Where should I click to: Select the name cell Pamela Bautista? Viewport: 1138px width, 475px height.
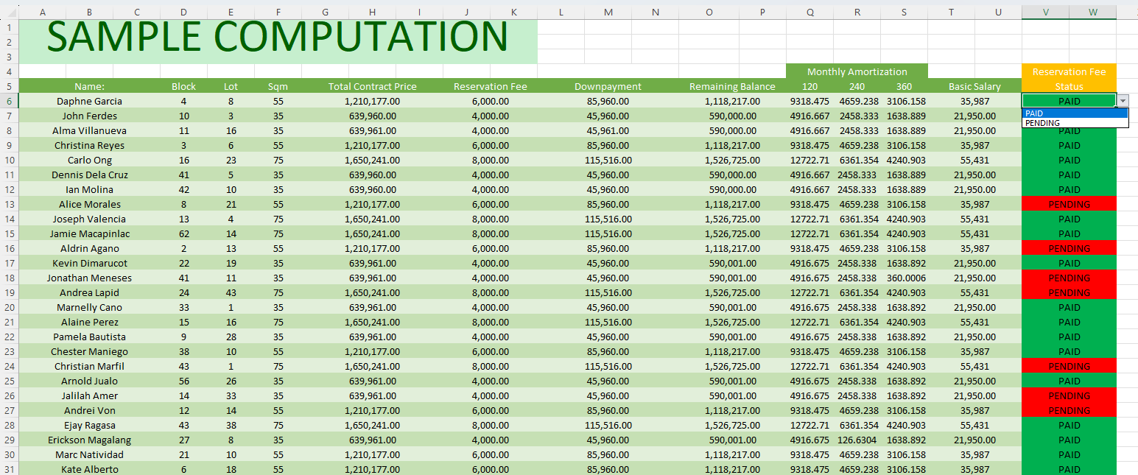coord(89,337)
